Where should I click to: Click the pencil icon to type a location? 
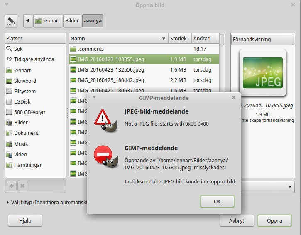coord(11,21)
